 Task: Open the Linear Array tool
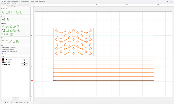point(4,34)
